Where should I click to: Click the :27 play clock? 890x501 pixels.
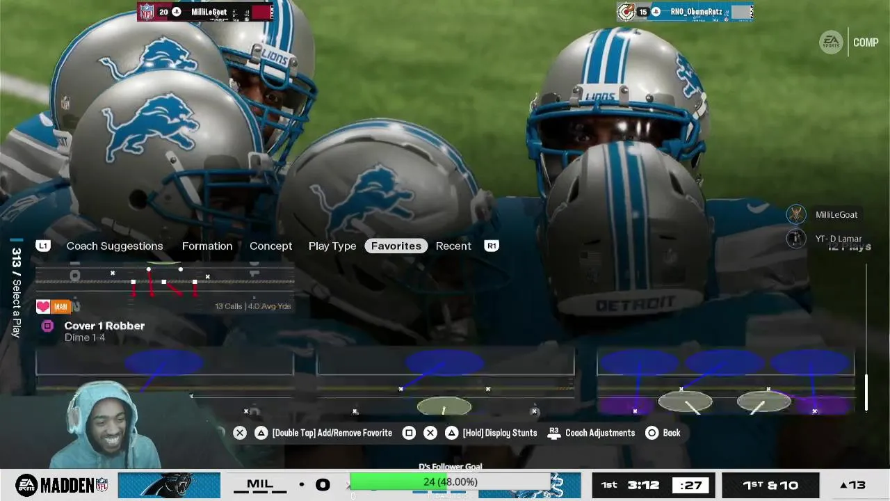[x=691, y=485]
